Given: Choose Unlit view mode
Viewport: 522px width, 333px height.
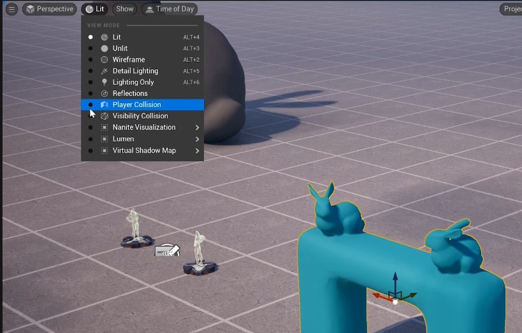Looking at the screenshot, I should coord(143,48).
